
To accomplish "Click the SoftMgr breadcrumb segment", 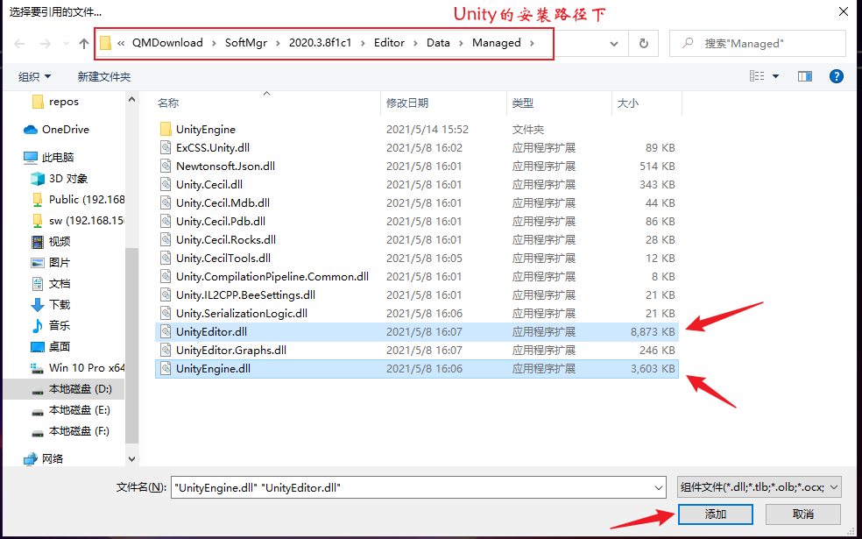I will coord(246,43).
